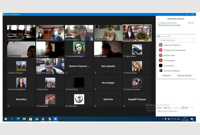This screenshot has height=135, width=200.
Task: Select Олександра Кот video tile
Action: 21,33
